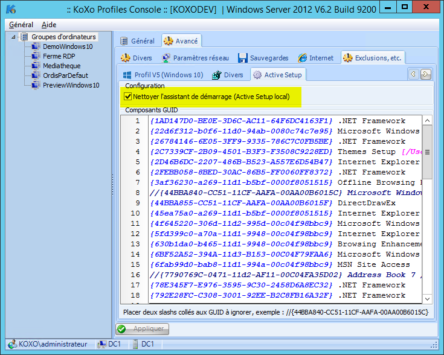Switch to the Avancé tab
The height and width of the screenshot is (355, 444).
181,41
